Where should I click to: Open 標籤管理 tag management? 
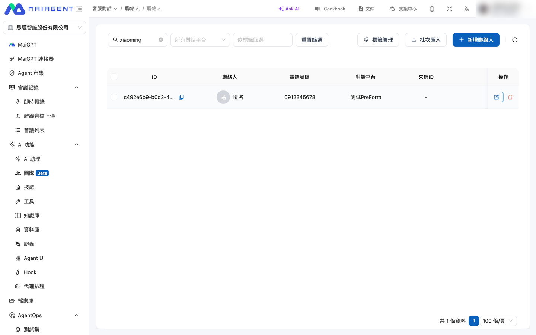378,40
